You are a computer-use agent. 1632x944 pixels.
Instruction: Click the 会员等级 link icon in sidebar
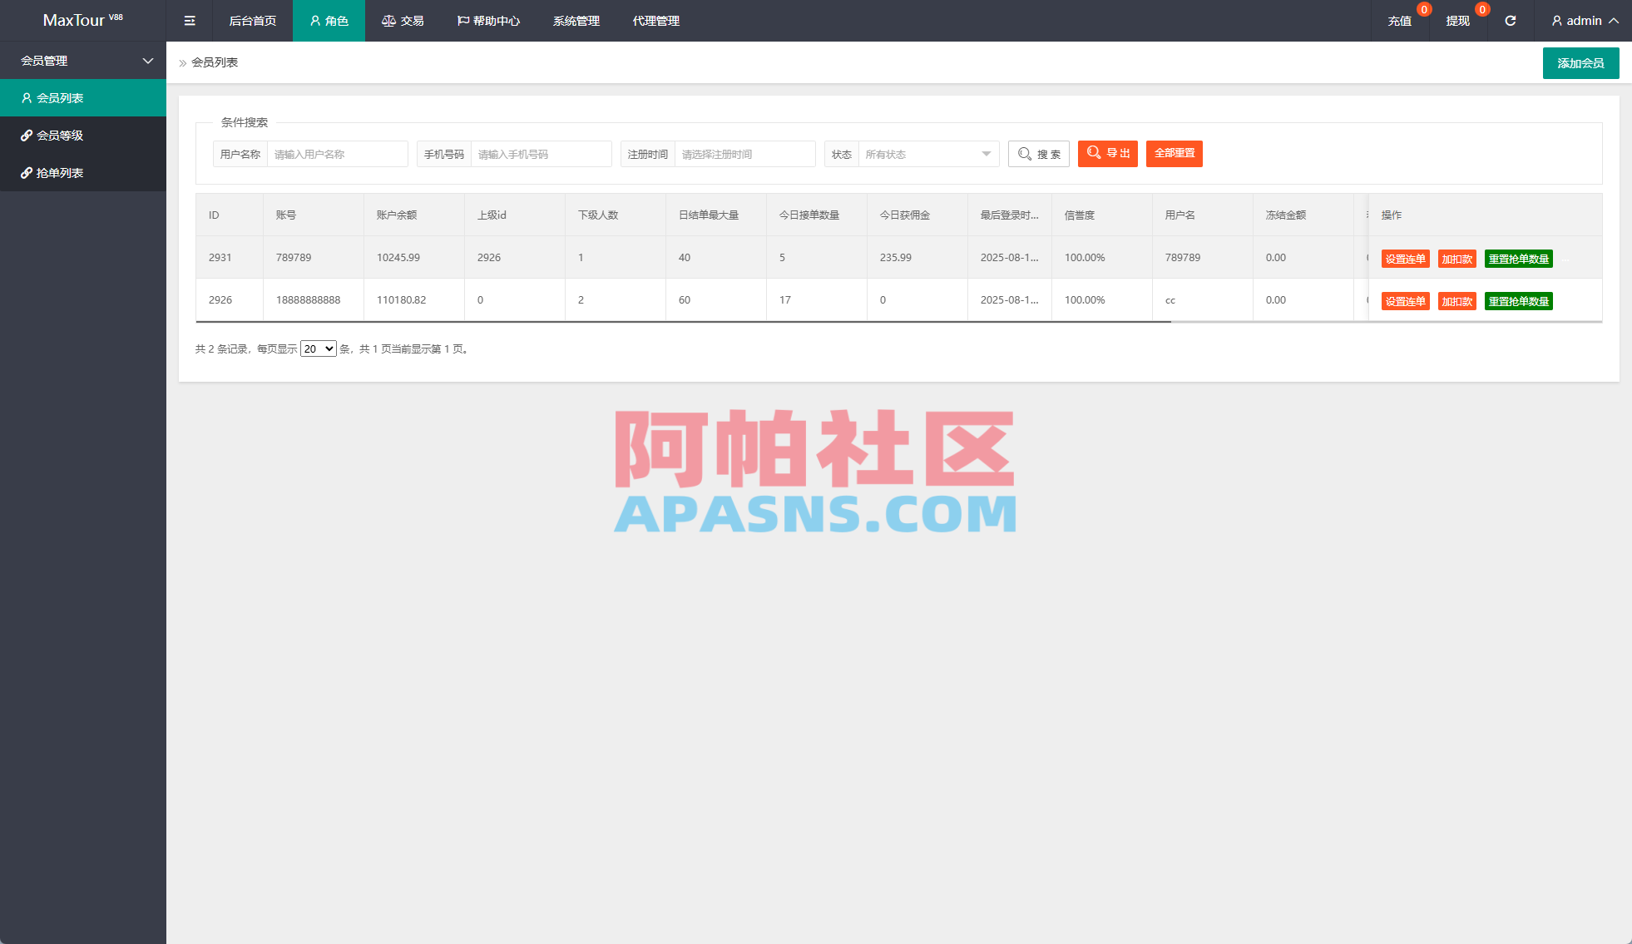[27, 135]
